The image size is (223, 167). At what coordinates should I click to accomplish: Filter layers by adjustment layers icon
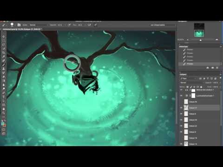coord(204,78)
